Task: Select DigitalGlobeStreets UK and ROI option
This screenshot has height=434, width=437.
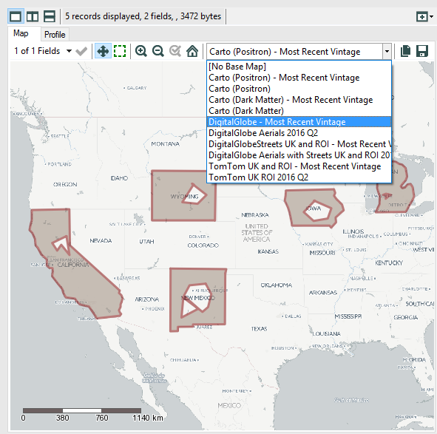Action: pyautogui.click(x=299, y=144)
